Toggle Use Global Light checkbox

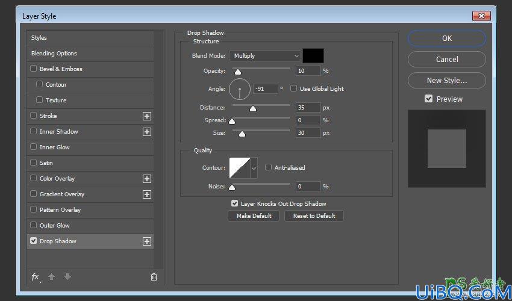point(293,88)
